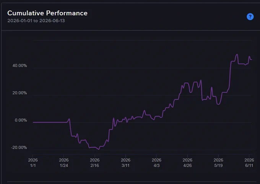Click the 2026 1/1 x-axis label

[33, 163]
